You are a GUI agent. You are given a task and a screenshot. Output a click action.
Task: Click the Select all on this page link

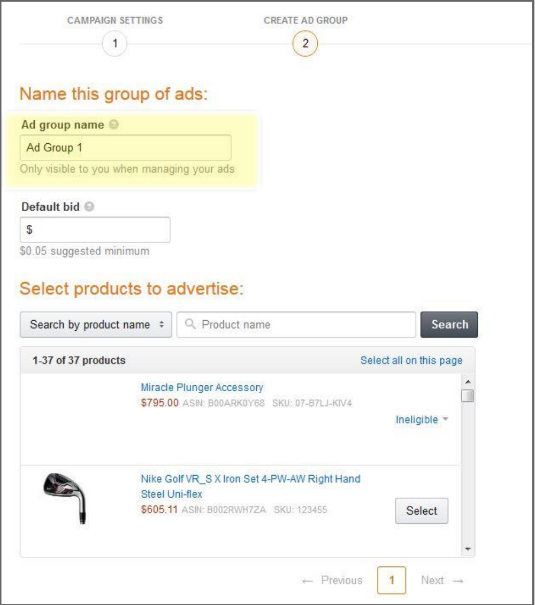(x=411, y=360)
